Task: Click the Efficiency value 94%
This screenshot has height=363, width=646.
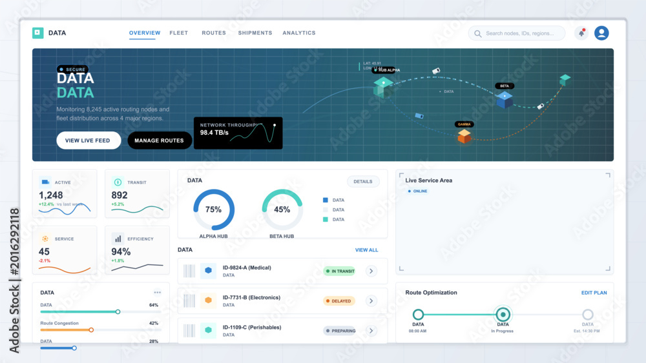Action: click(x=121, y=251)
